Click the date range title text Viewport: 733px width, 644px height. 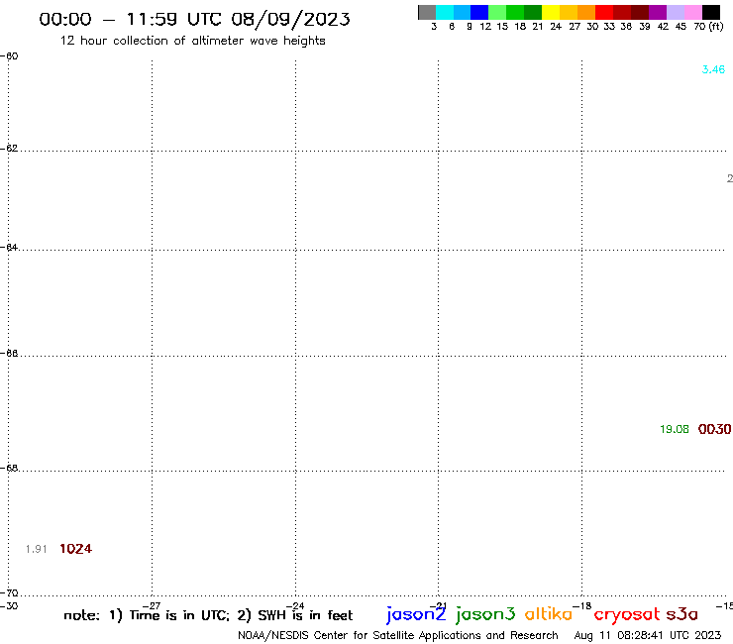coord(194,19)
